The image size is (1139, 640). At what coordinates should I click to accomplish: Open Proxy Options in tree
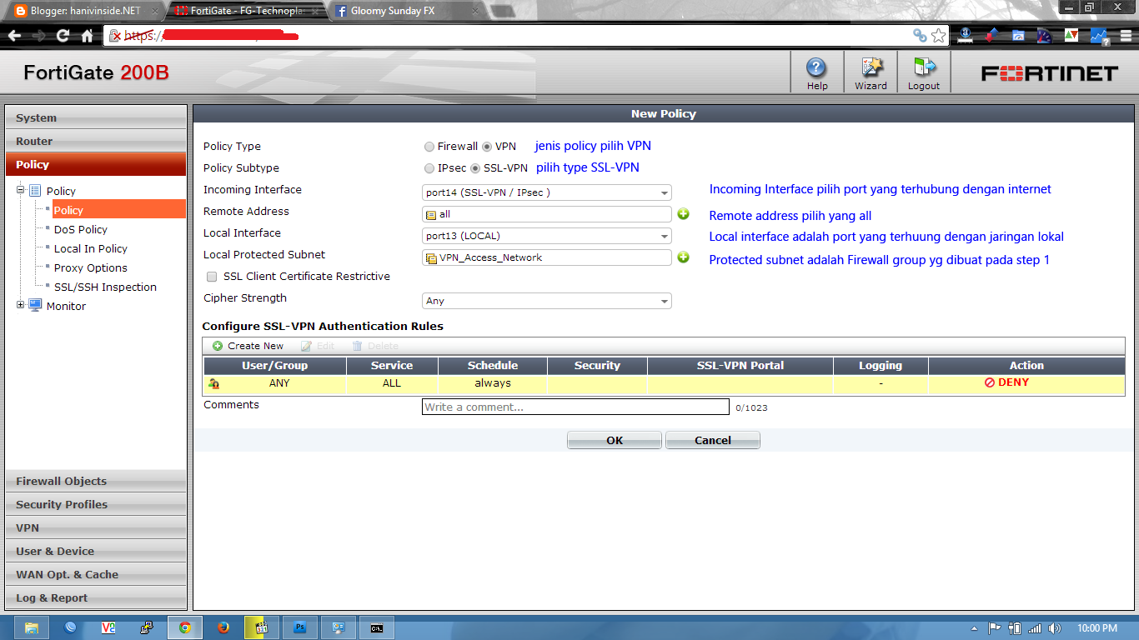91,267
